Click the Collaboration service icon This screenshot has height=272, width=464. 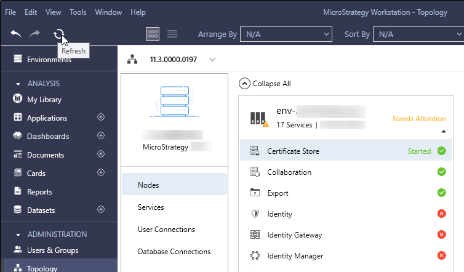click(255, 172)
